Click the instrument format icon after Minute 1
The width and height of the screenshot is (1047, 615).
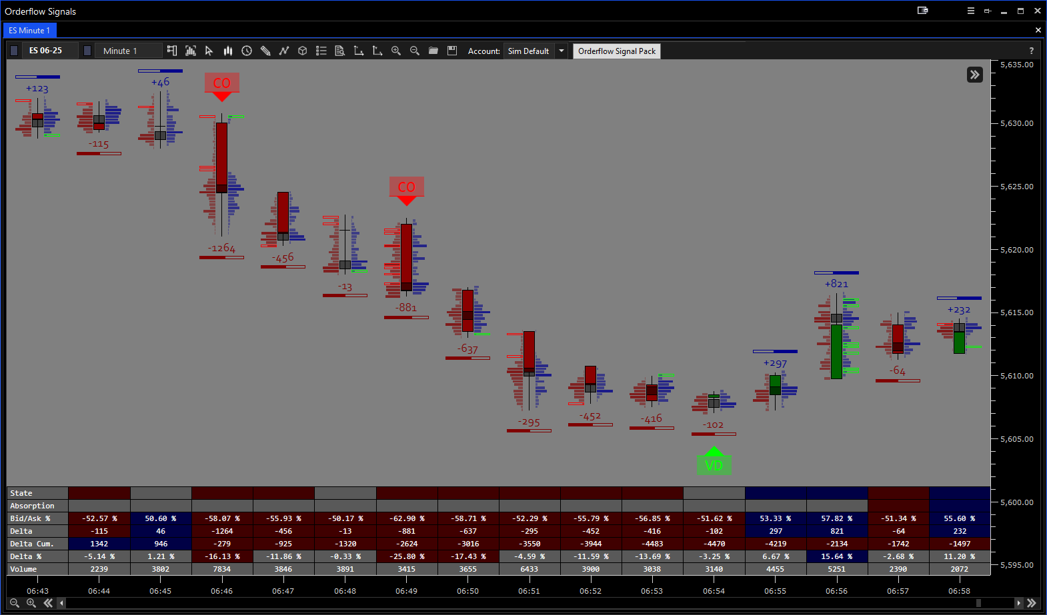pyautogui.click(x=172, y=51)
